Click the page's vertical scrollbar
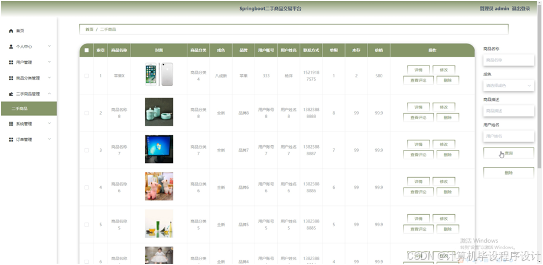 (x=540, y=87)
